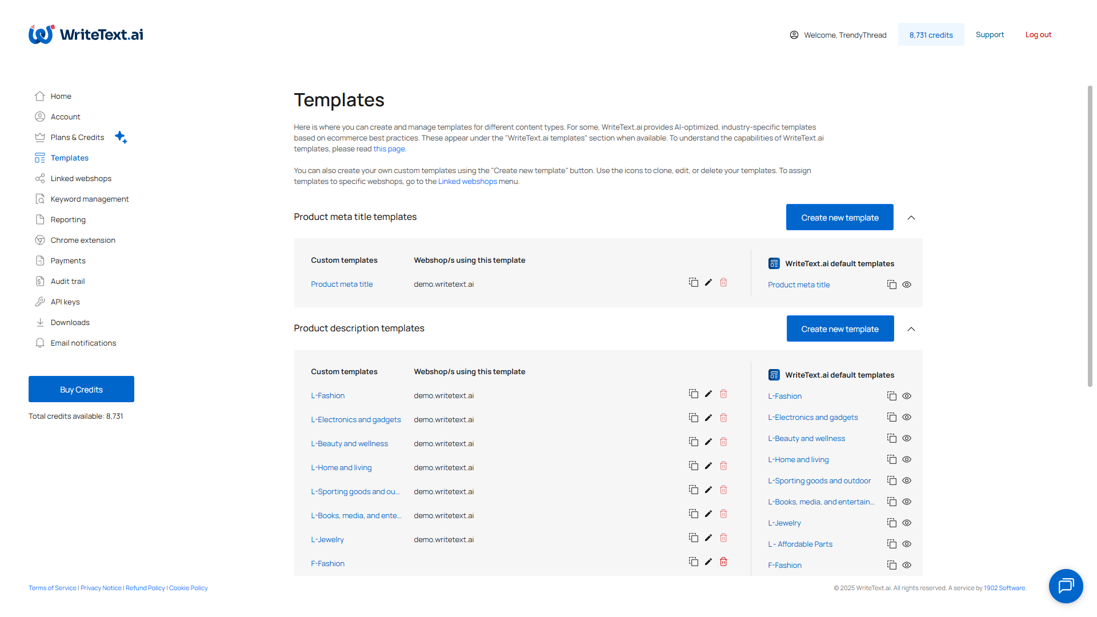Image resolution: width=1097 pixels, height=617 pixels.
Task: Clone the L-Fashion custom template
Action: tap(693, 394)
